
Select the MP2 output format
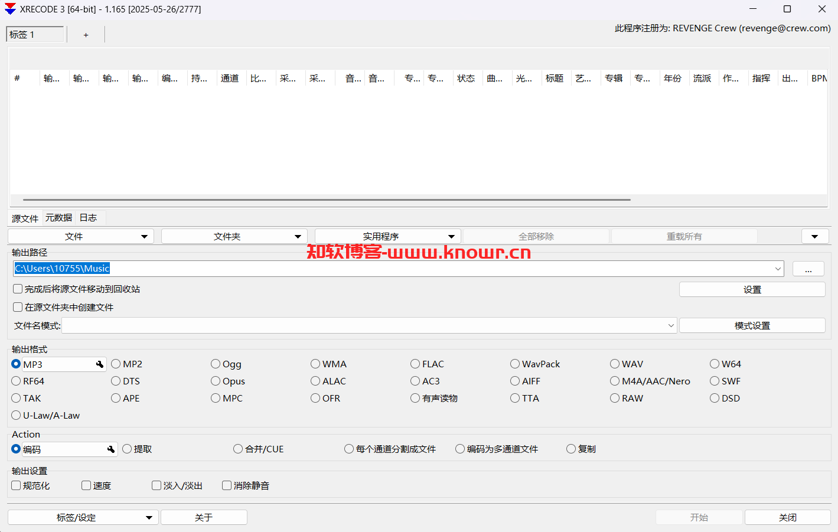[127, 364]
